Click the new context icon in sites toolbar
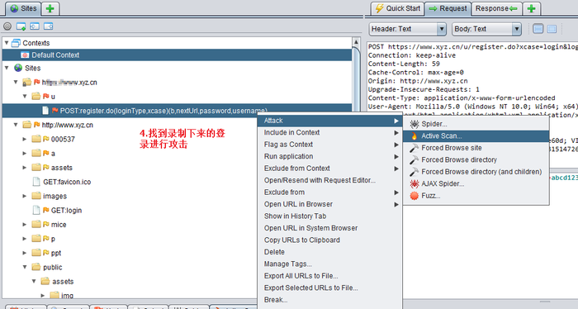 click(x=21, y=26)
